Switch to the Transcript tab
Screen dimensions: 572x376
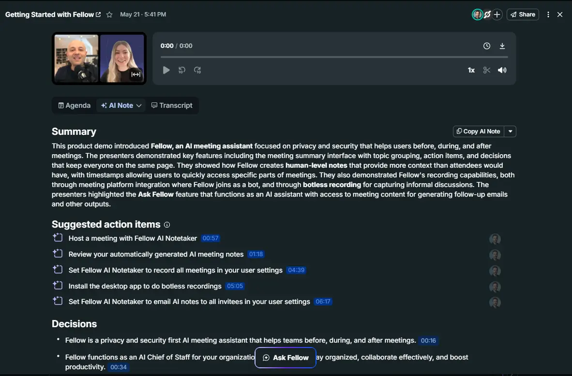172,105
